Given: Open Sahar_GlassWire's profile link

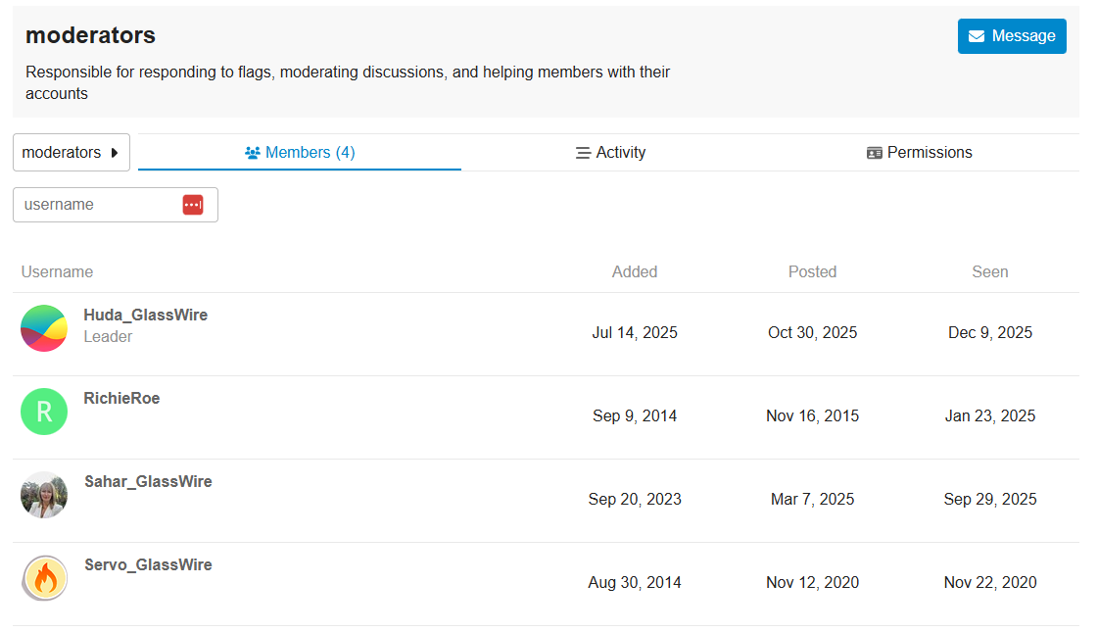Looking at the screenshot, I should [x=148, y=482].
